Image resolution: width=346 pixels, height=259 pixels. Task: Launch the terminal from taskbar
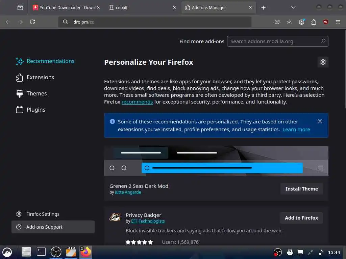pos(41,252)
